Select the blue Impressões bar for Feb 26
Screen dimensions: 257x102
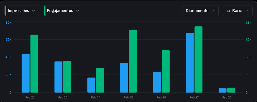click(157, 82)
